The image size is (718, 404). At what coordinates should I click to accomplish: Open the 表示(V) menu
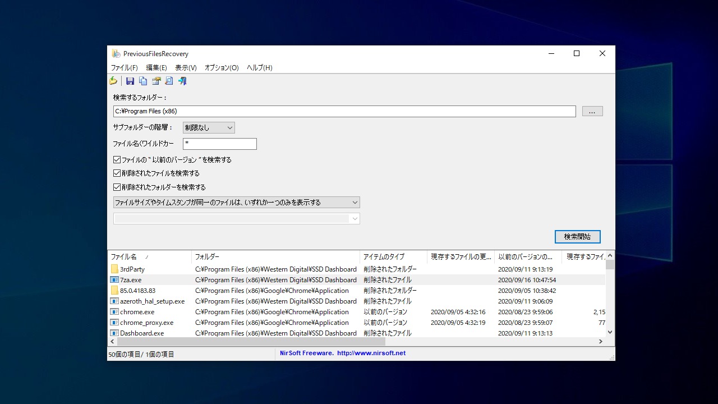point(186,68)
